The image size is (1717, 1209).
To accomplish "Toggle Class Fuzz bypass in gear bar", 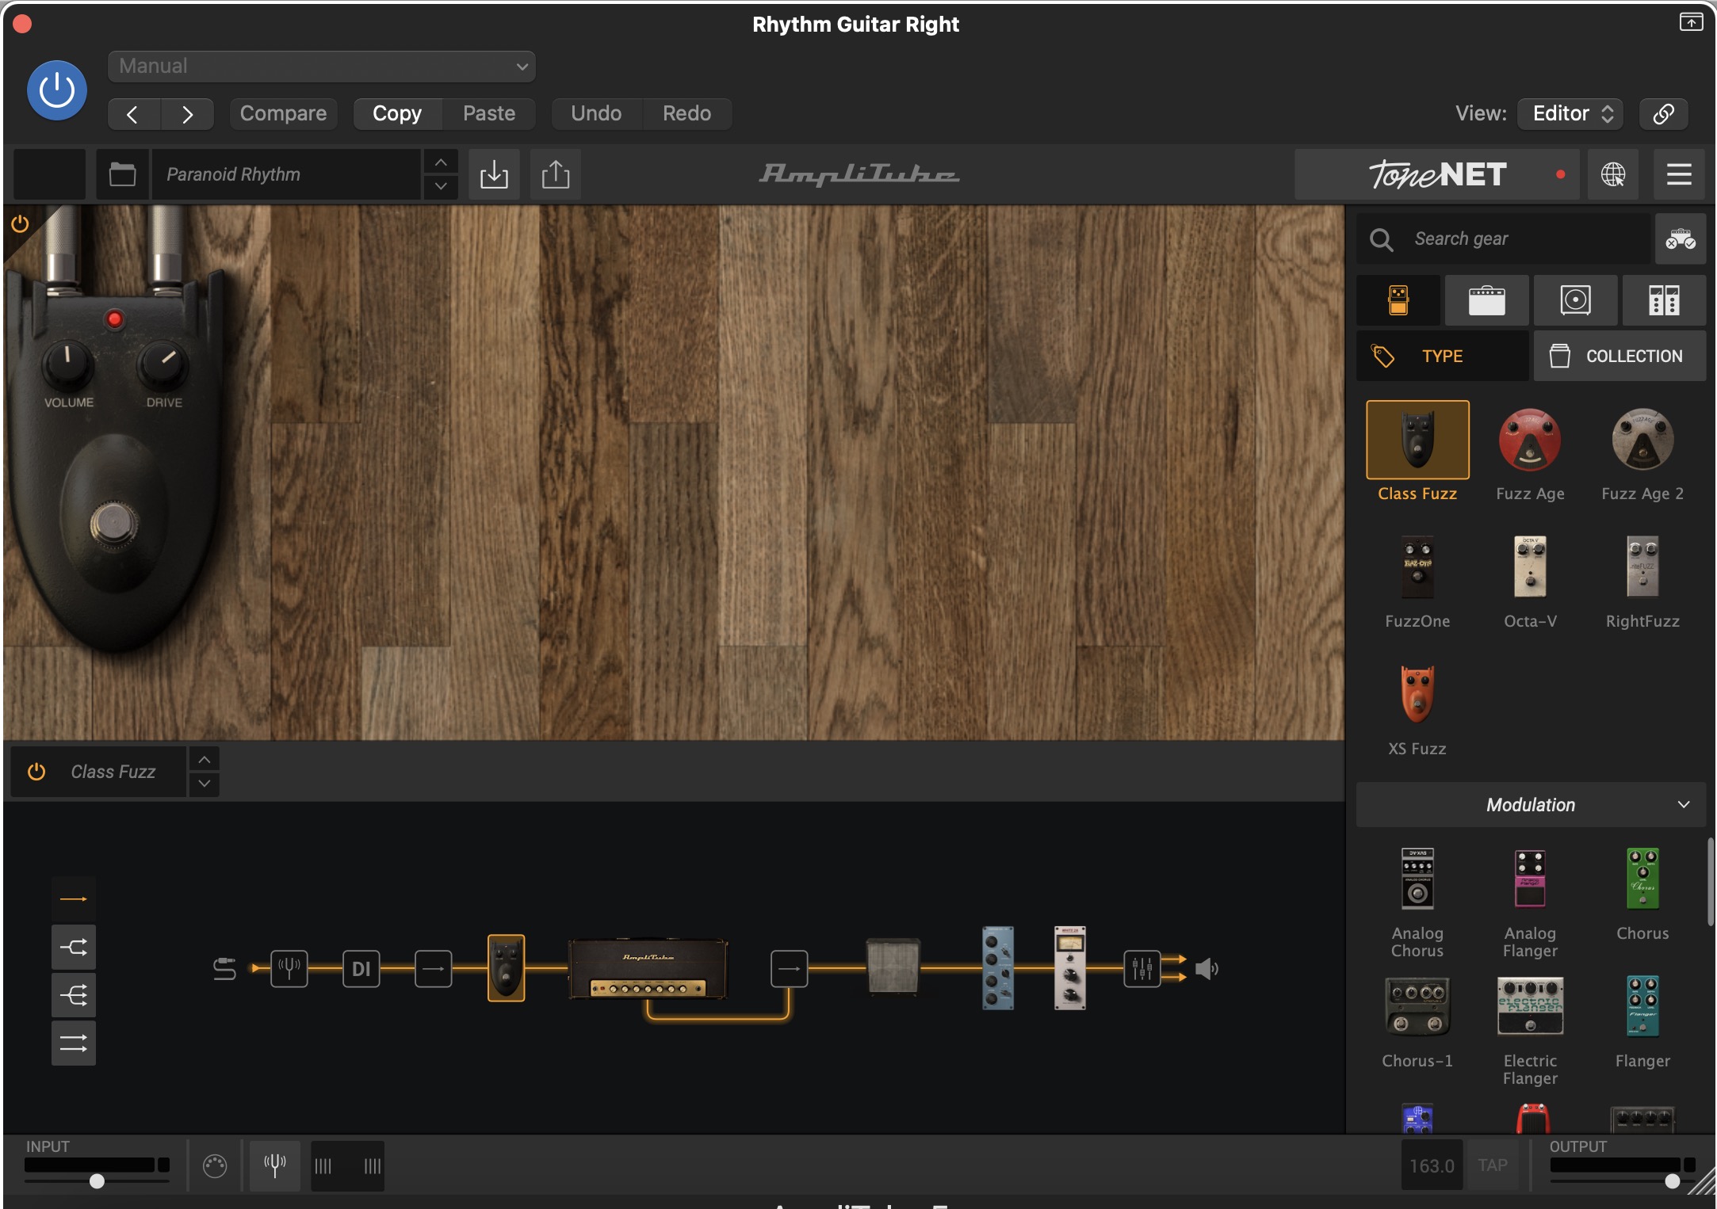I will 36,772.
